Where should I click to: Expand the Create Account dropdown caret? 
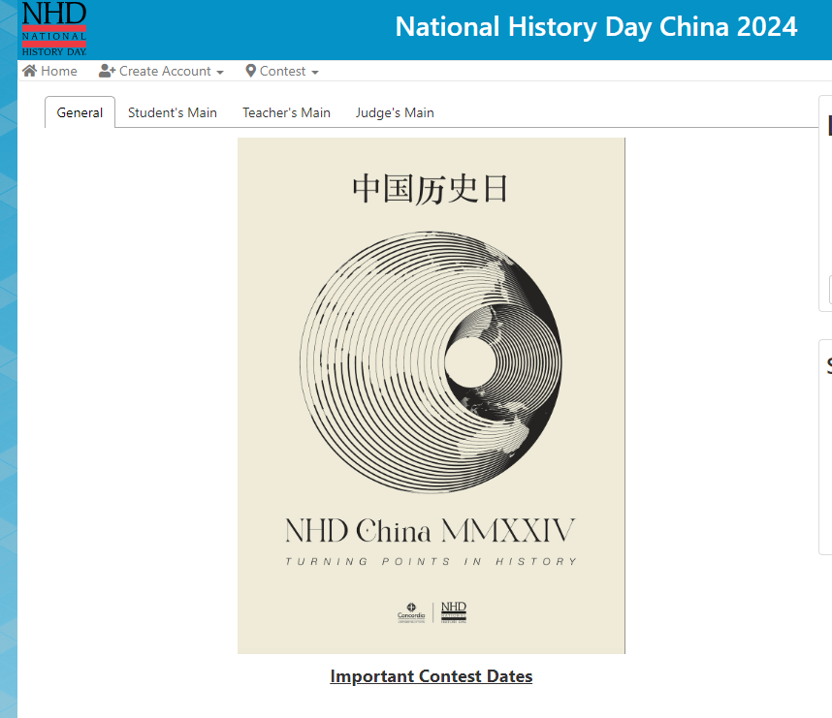coord(220,72)
